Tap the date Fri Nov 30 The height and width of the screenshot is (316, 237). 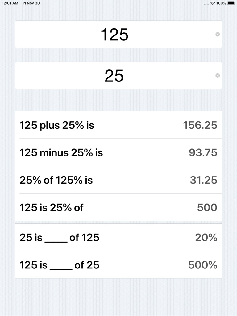point(30,3)
